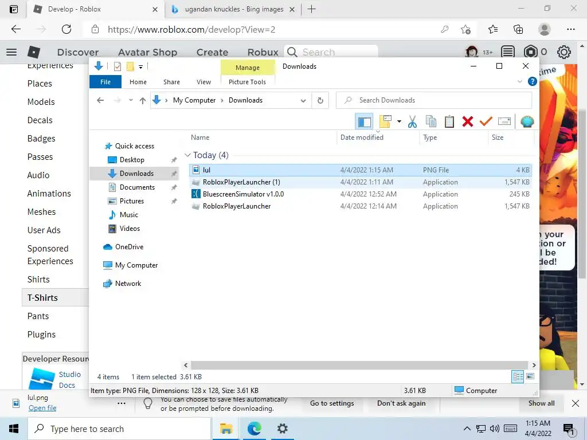Sort by the Size column header
The height and width of the screenshot is (440, 587).
pos(511,137)
